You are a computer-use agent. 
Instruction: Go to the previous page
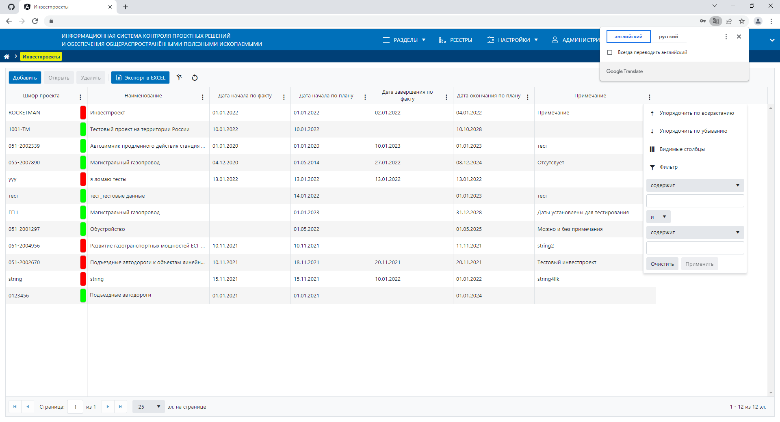coord(28,407)
